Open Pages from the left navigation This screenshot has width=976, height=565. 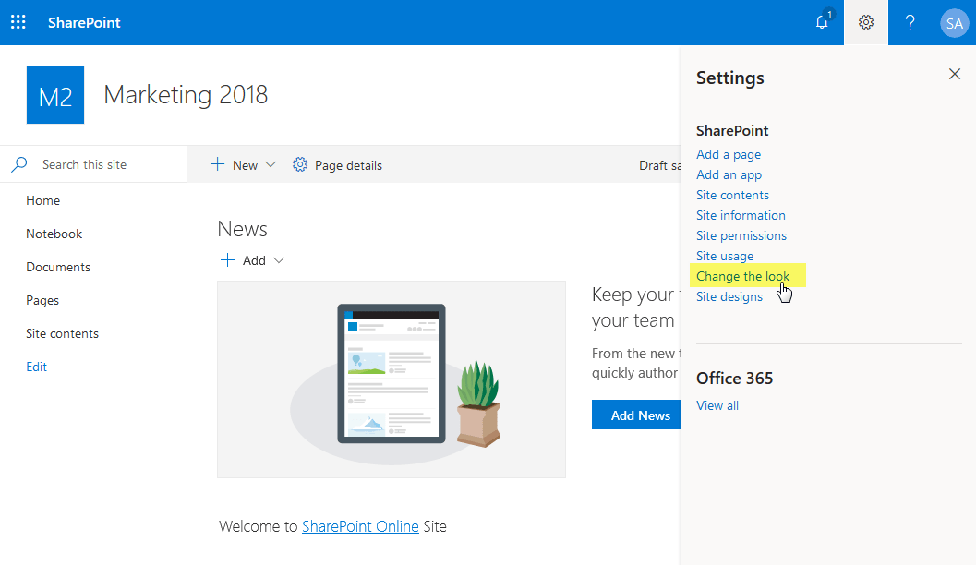point(42,300)
